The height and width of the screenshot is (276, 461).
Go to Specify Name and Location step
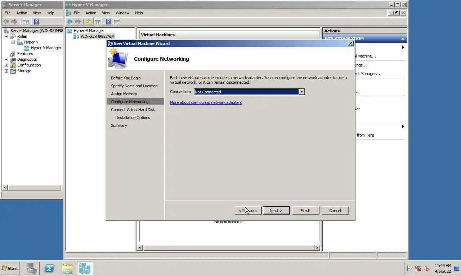[134, 86]
